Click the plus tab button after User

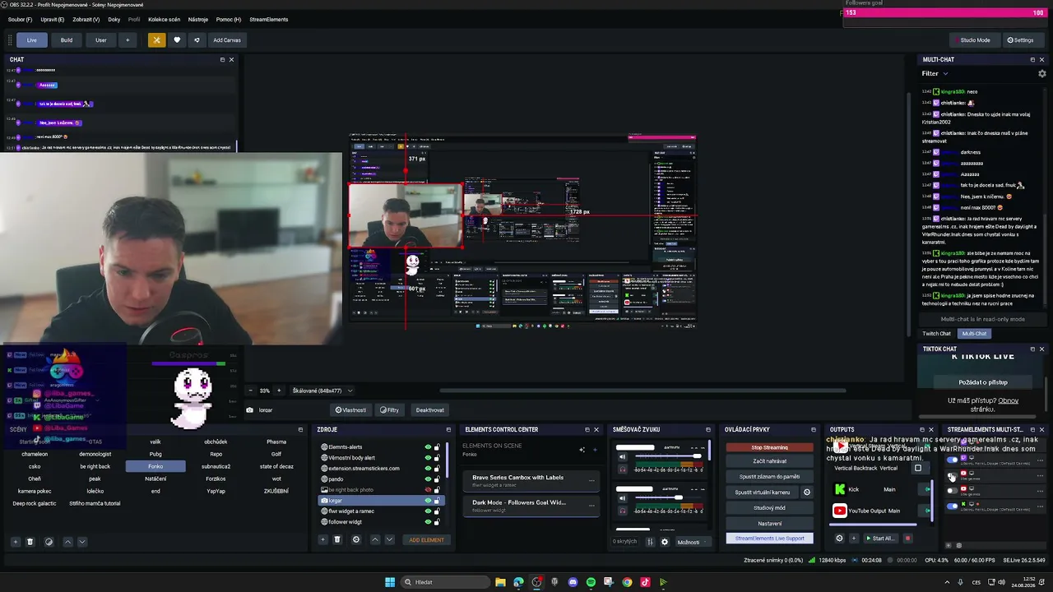pos(128,39)
